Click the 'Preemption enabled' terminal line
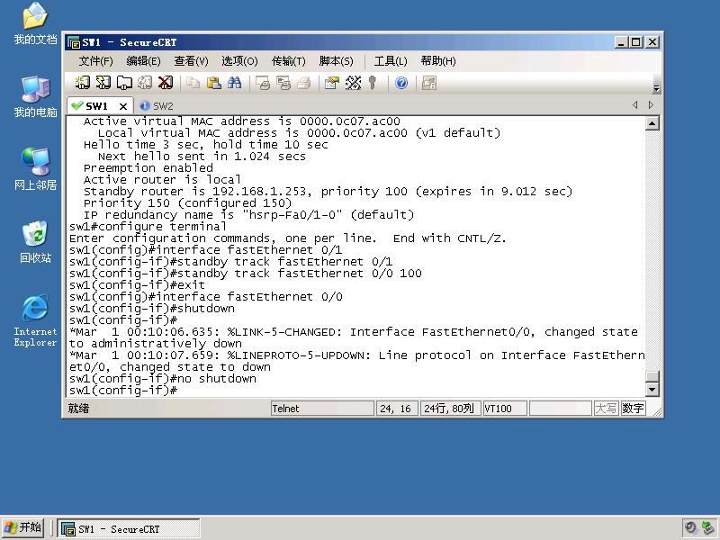 point(148,168)
